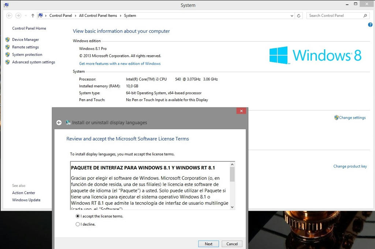This screenshot has height=249, width=375.
Task: Click shield icon beside Device Manager
Action: tap(8, 39)
